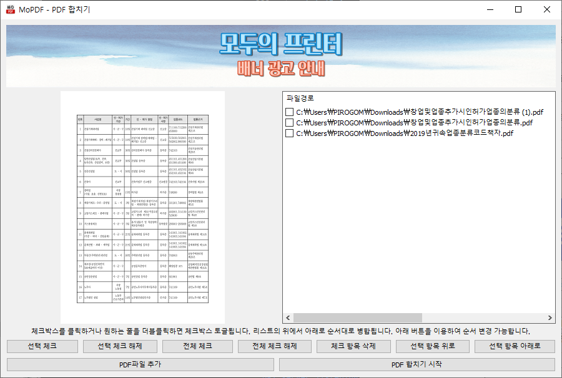Start merging with PDF 합치기 시작
Screen dimensions: 562x378
pos(417,364)
